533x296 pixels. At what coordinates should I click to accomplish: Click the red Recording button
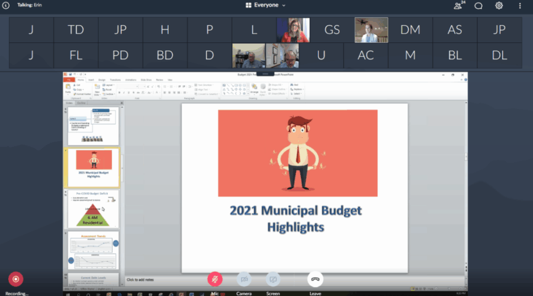(x=16, y=279)
